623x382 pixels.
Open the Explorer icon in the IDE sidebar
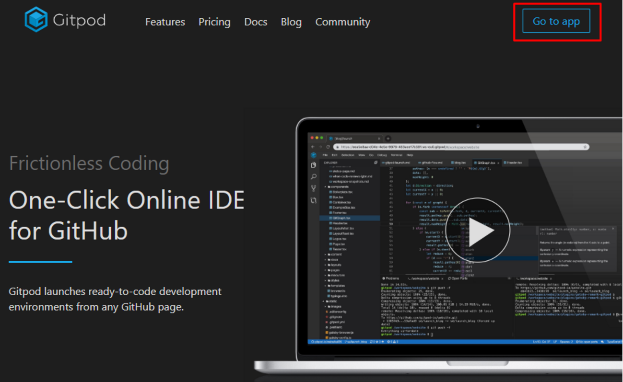click(314, 165)
